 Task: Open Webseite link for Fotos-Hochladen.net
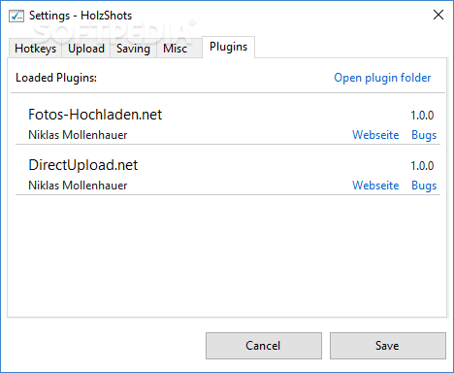(375, 135)
